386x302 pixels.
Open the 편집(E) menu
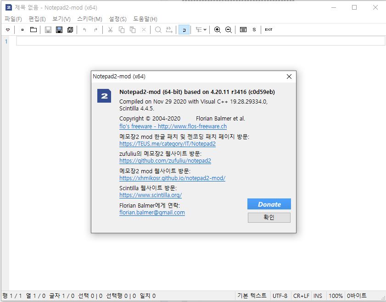coord(37,19)
